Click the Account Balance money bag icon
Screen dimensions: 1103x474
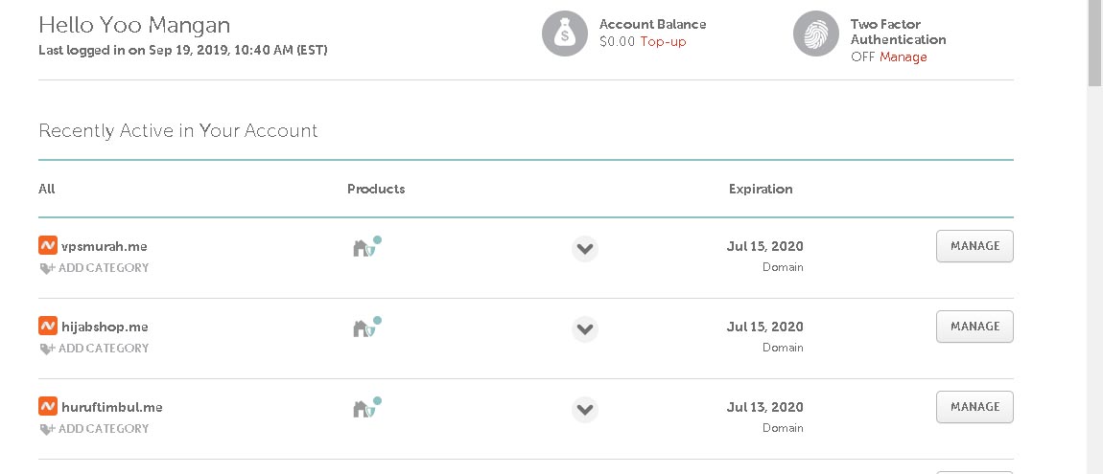pos(565,34)
